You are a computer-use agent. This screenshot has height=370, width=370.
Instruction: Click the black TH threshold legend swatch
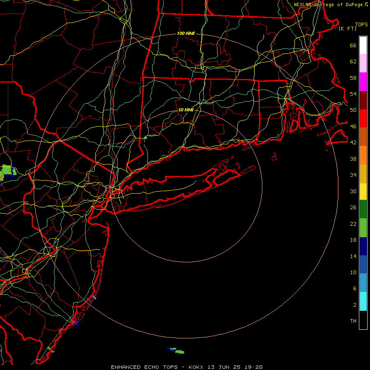click(x=363, y=320)
